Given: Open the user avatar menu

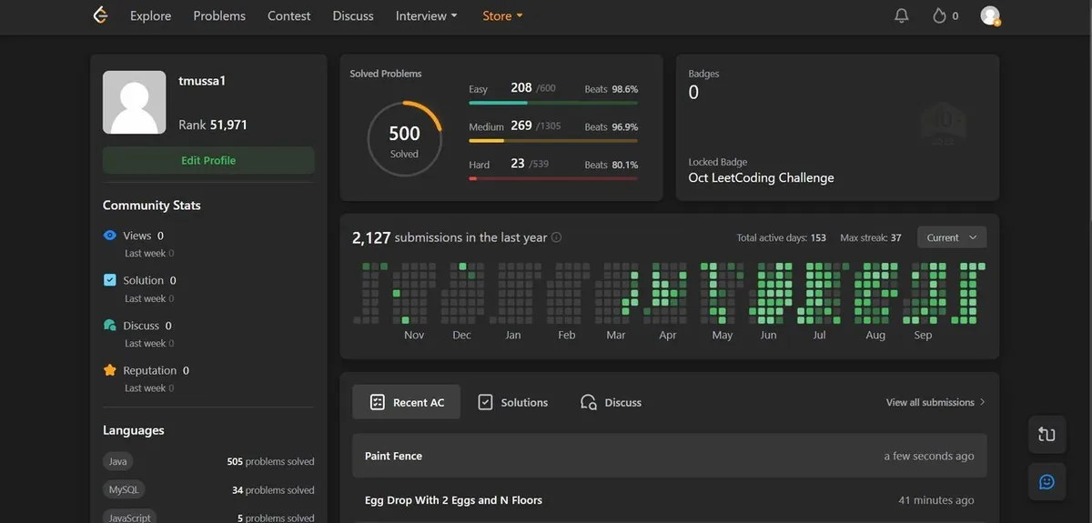Looking at the screenshot, I should pos(990,15).
